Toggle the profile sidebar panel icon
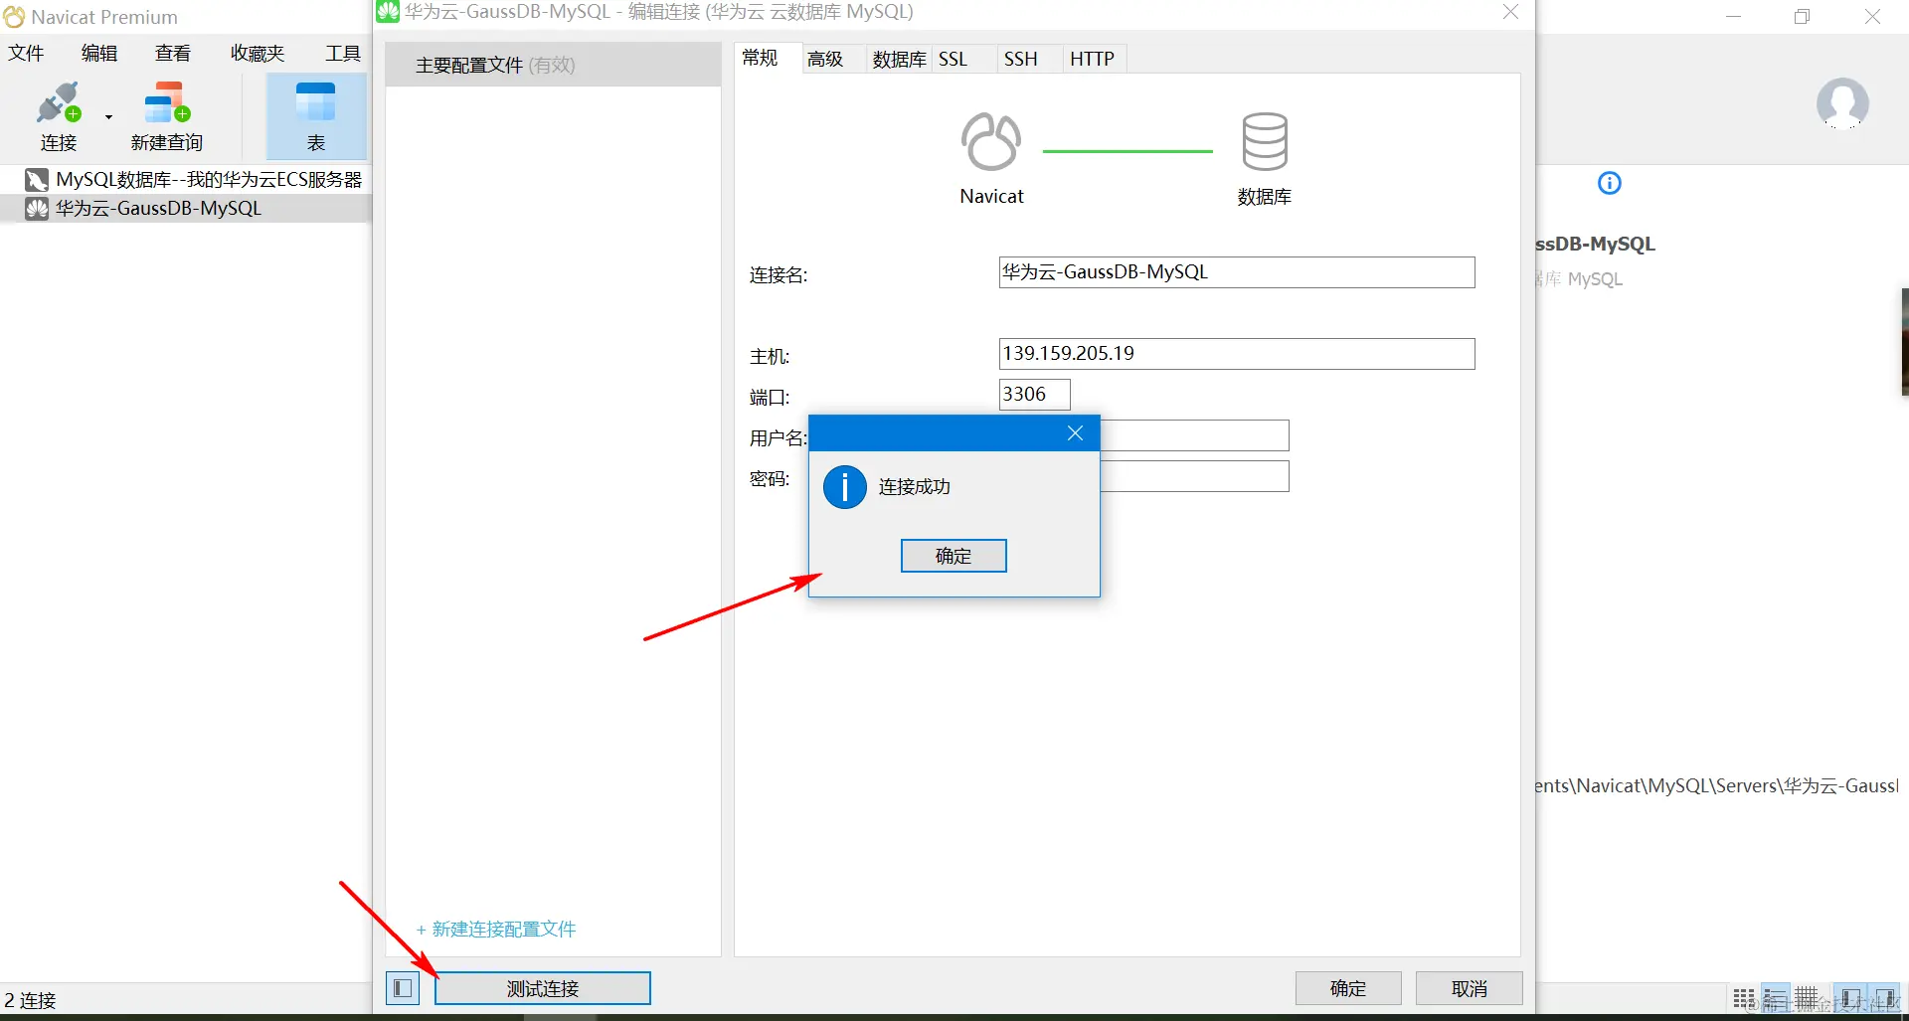 403,988
